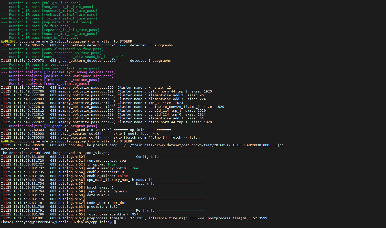Click the text "[conv_transpose_eltwiseadd_bn_fuse_pass]"

coord(83,57)
